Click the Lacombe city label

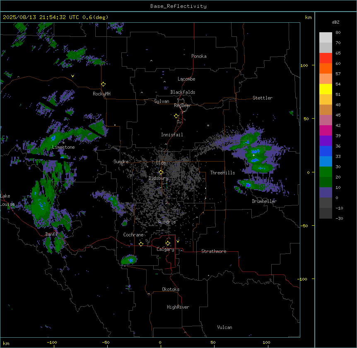pyautogui.click(x=186, y=79)
